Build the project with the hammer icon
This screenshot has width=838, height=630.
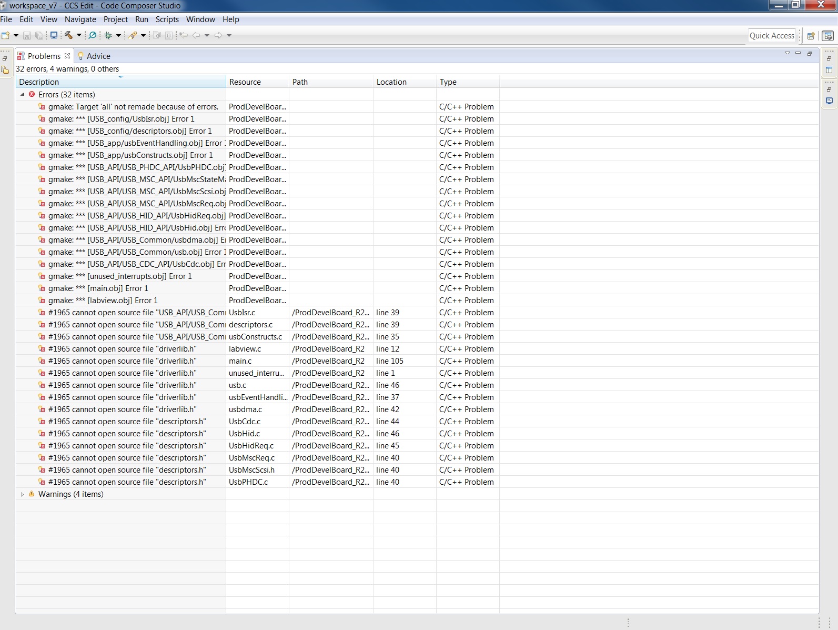[x=68, y=35]
